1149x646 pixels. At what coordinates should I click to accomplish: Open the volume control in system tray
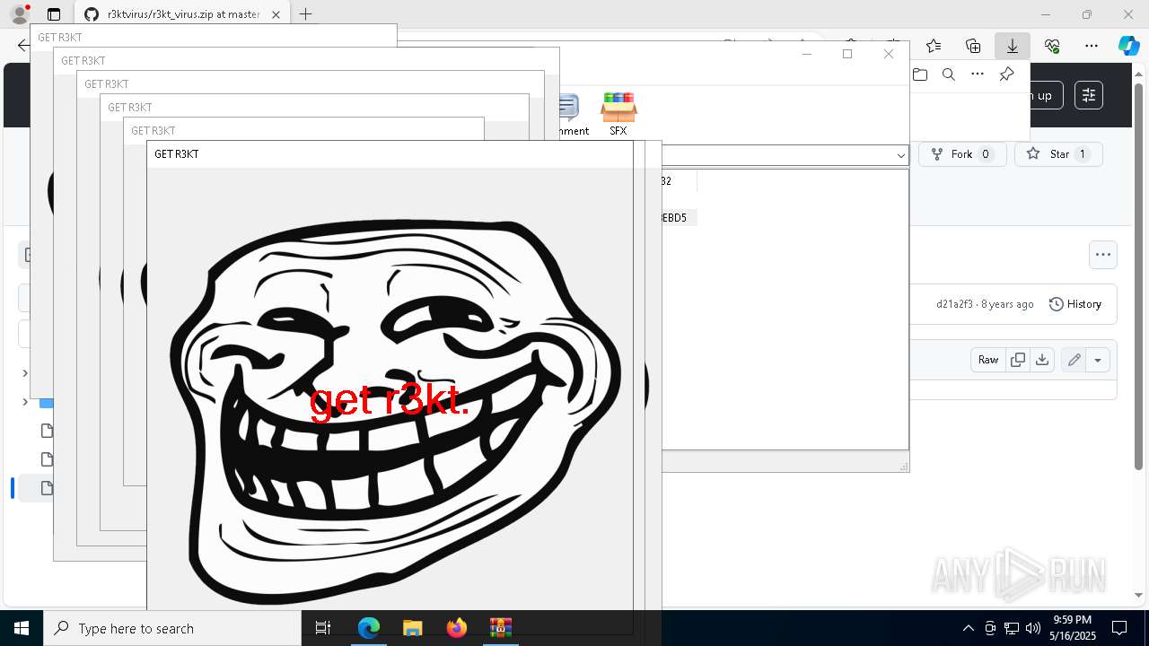(x=1032, y=628)
